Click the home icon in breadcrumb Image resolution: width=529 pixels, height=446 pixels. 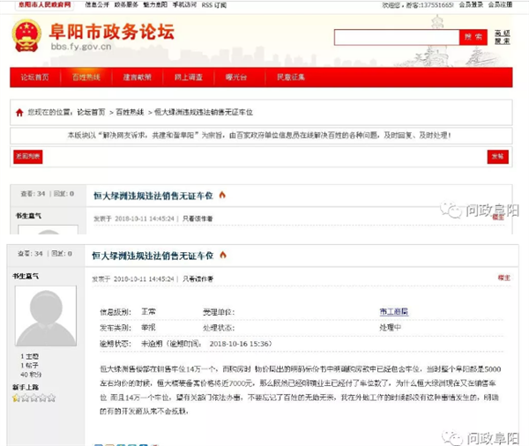click(19, 113)
